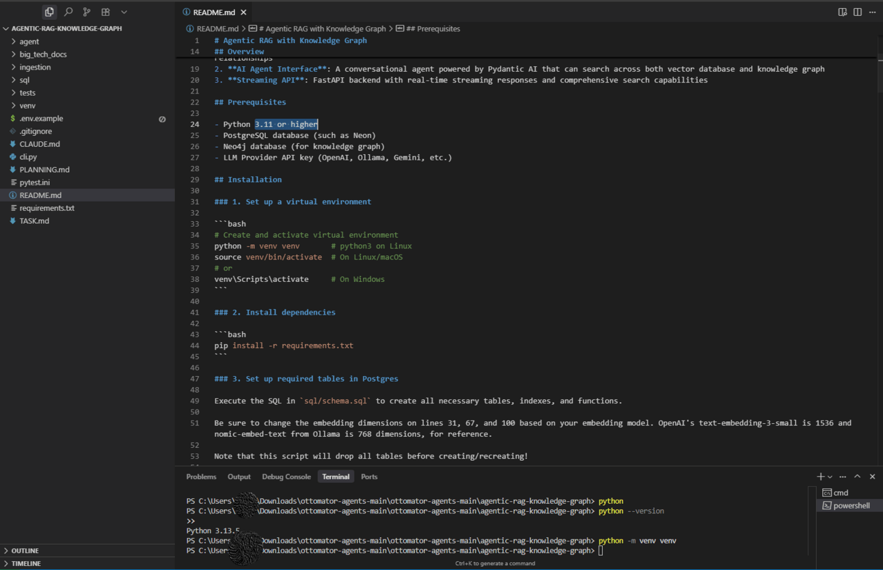Screen dimensions: 883x570
Task: Click line 44 'pip install -r requirements.txt'
Action: [x=284, y=345]
